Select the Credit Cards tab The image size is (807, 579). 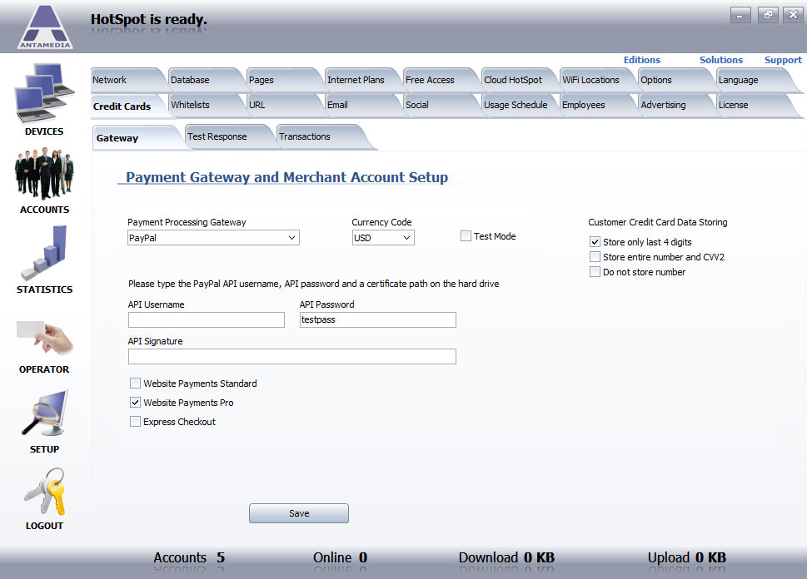(127, 106)
